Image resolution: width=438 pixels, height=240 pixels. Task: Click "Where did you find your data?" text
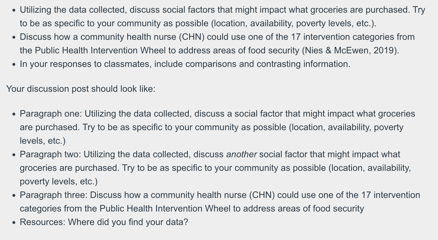(128, 222)
